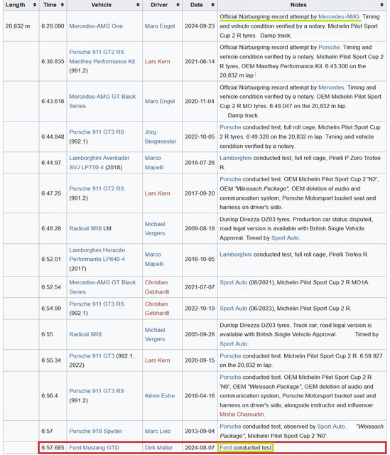
Task: Open Ford Mustang GTD vehicle link
Action: click(94, 448)
